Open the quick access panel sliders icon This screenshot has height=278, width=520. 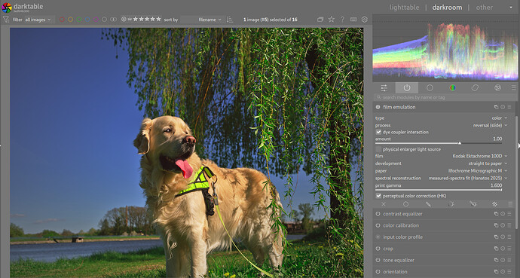[384, 88]
